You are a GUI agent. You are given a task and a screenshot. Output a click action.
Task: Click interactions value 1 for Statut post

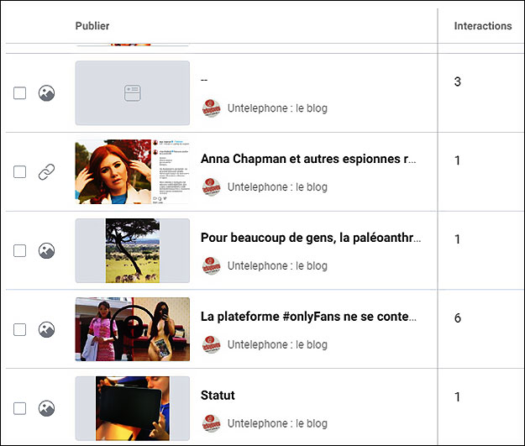tap(457, 396)
